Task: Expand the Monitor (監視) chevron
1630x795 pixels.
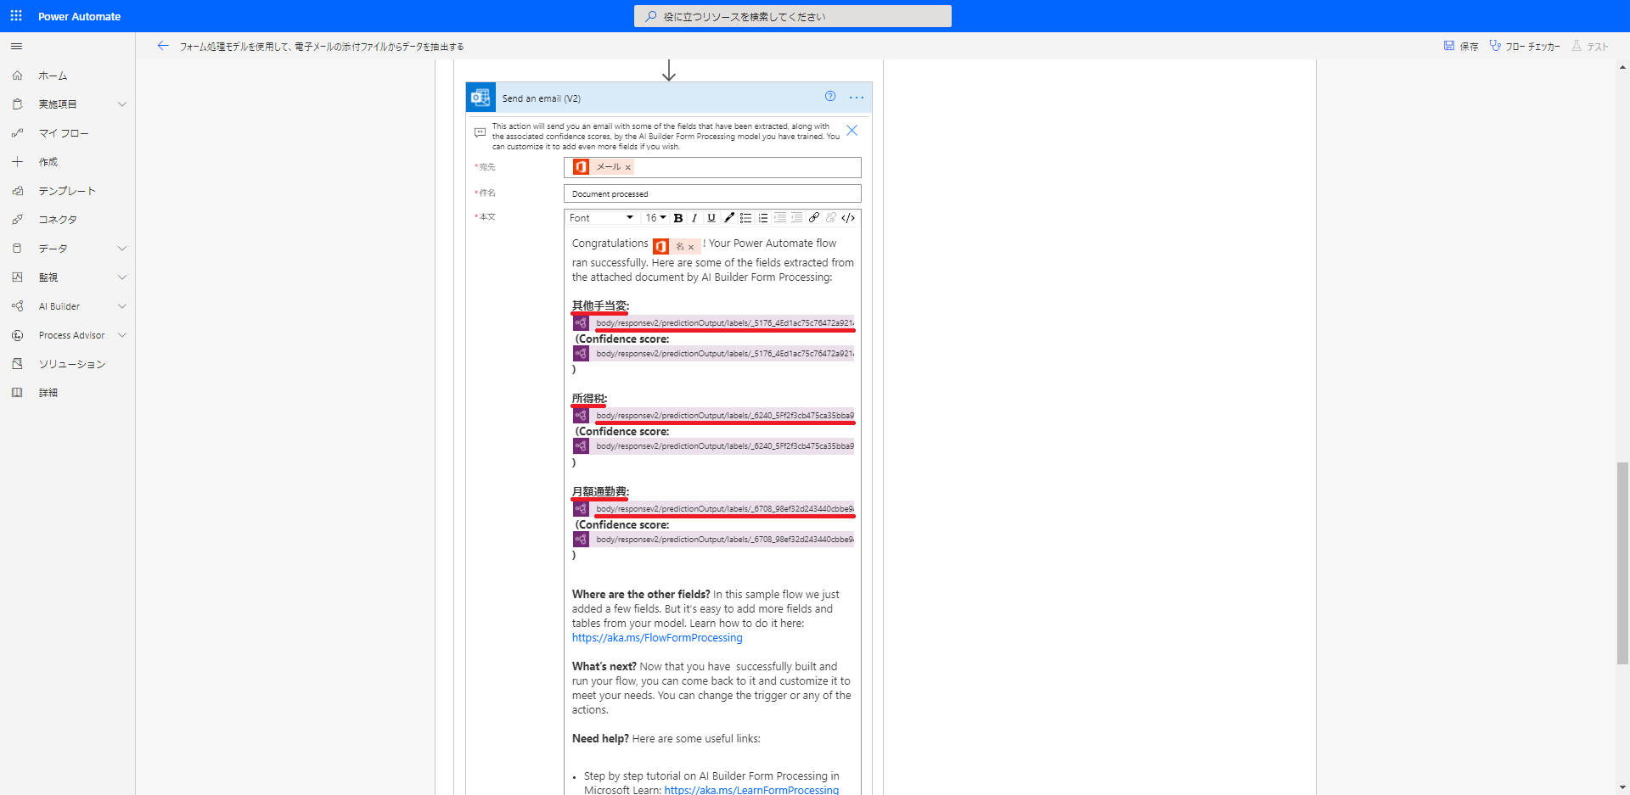Action: [121, 277]
